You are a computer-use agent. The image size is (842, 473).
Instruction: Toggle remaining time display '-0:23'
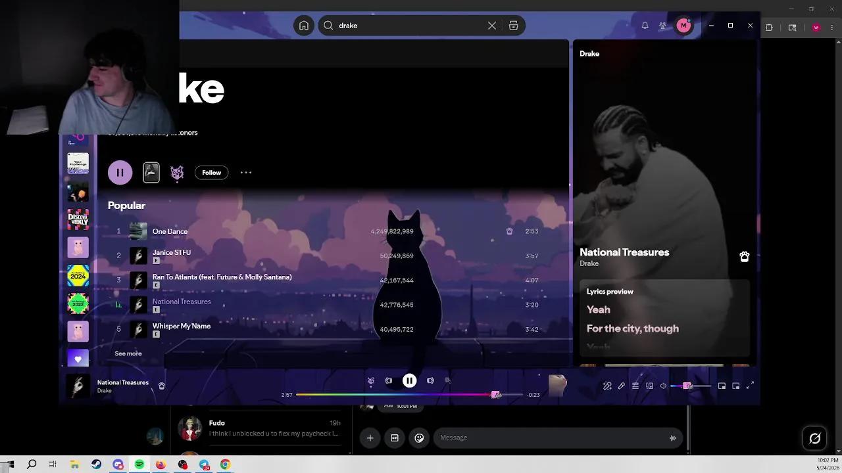pos(533,395)
